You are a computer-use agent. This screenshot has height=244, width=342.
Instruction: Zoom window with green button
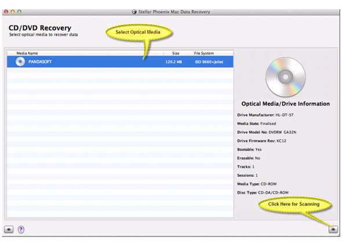pos(19,12)
